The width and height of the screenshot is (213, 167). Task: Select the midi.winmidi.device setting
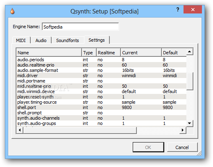pos(101,91)
